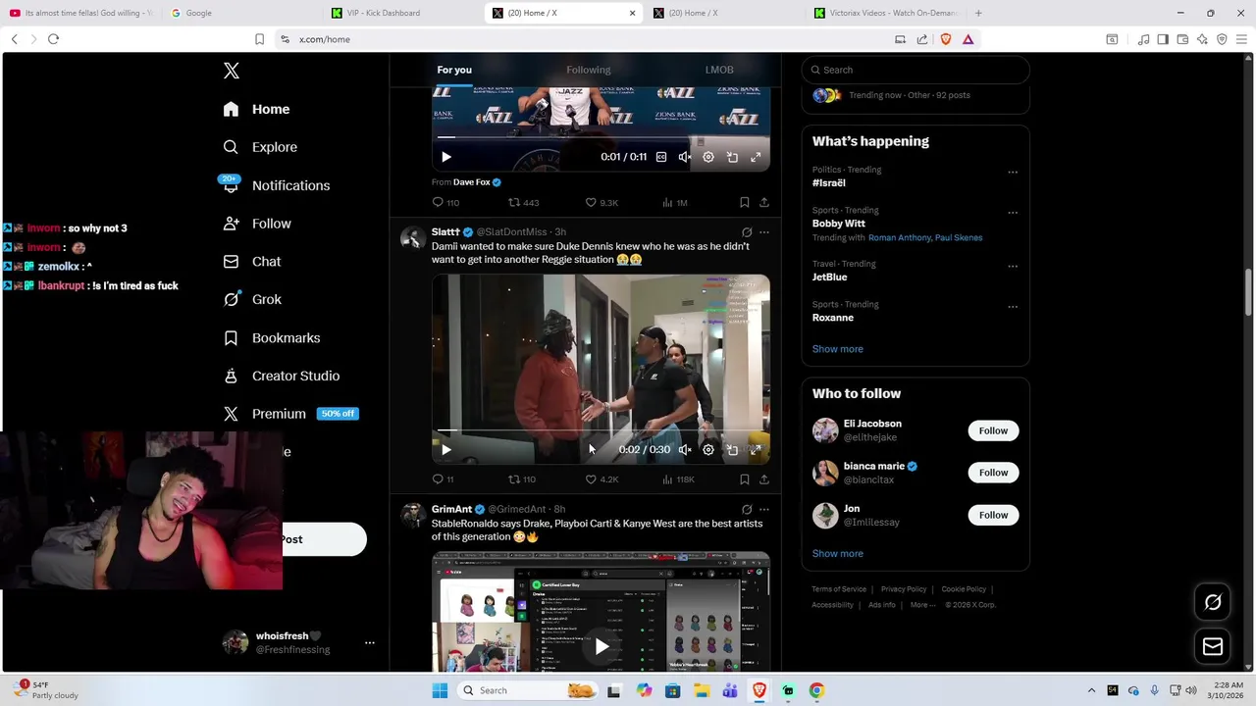
Task: Share Slattt's post
Action: point(764,479)
